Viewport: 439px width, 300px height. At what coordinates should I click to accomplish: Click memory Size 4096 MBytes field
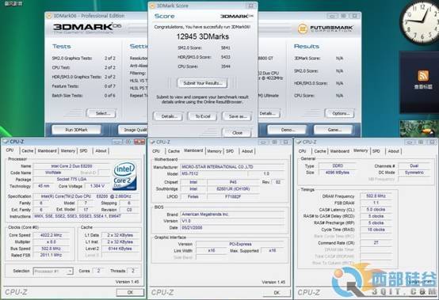coord(337,173)
